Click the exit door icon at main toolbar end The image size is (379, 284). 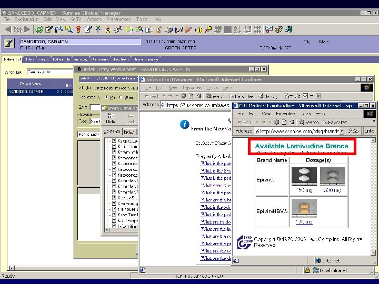coord(288,29)
